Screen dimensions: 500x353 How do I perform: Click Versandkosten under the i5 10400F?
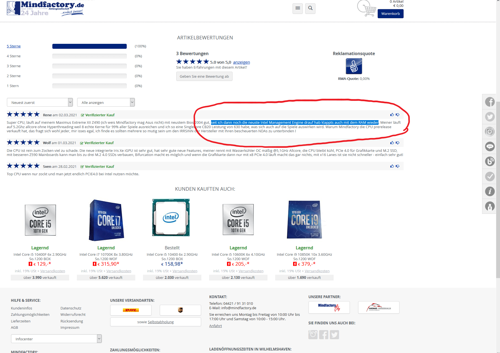[53, 271]
